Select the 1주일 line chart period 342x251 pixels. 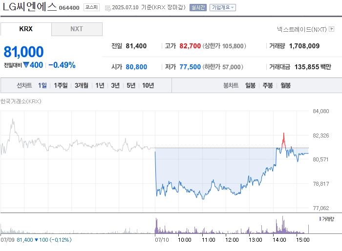(x=61, y=85)
